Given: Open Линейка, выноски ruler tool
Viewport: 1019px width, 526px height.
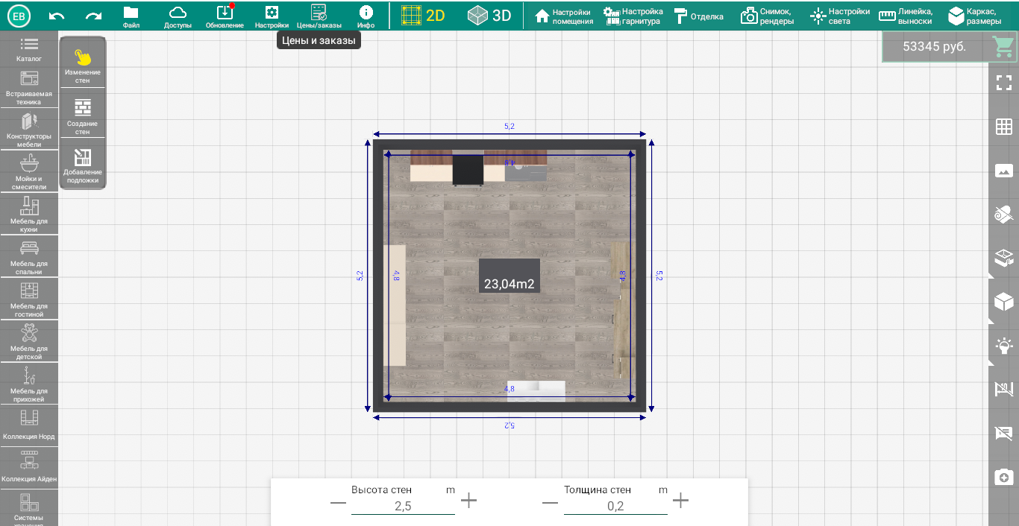Looking at the screenshot, I should click(x=906, y=16).
